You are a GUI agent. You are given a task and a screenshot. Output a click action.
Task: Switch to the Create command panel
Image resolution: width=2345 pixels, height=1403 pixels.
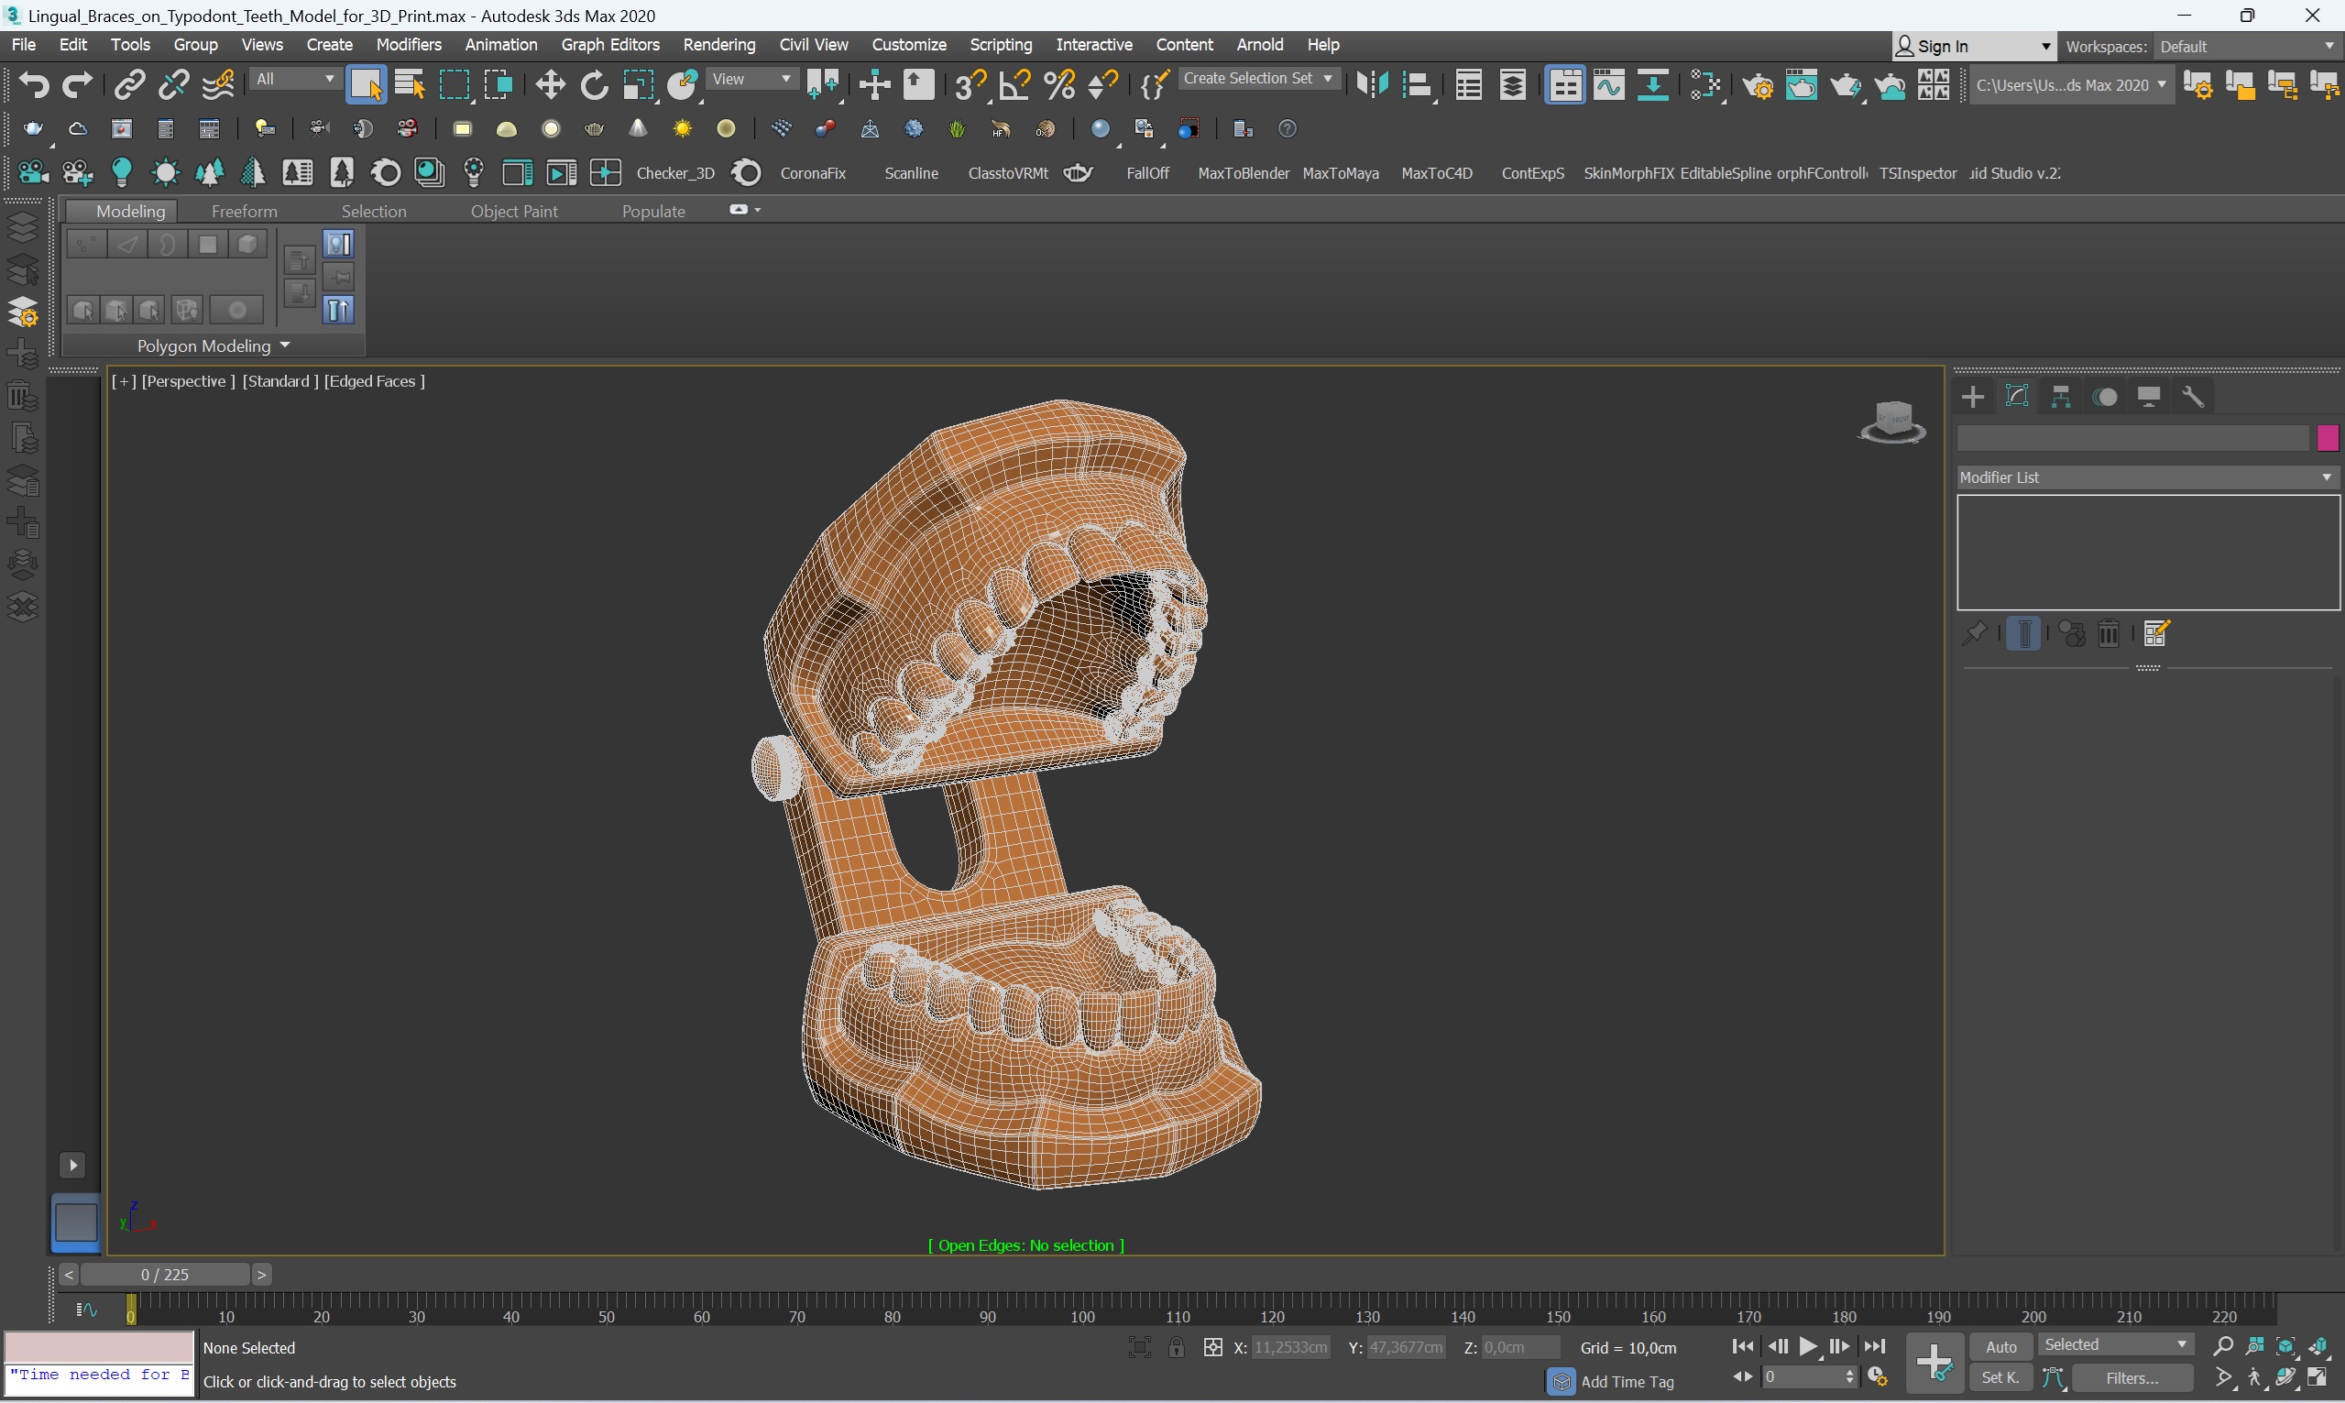point(1973,397)
